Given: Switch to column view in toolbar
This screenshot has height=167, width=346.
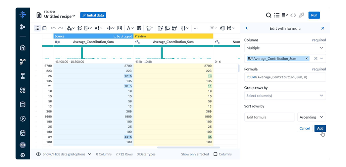Looking at the screenshot, I should point(44,28).
